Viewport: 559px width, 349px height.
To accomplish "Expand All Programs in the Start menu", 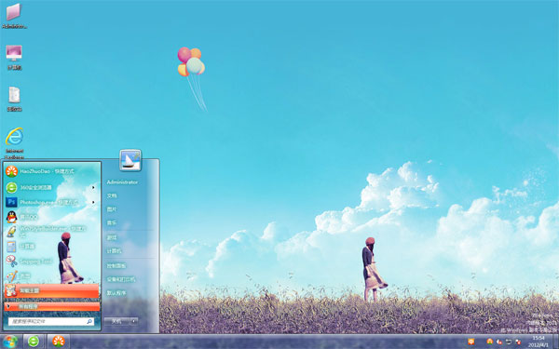I will point(52,306).
